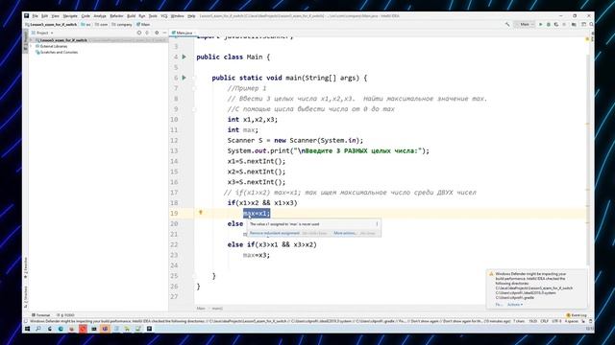Open the Project view dropdown
The image size is (615, 345).
42,33
